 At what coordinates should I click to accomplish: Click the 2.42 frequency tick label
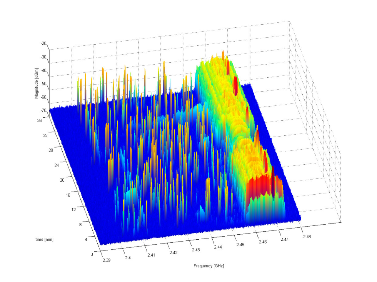click(173, 252)
